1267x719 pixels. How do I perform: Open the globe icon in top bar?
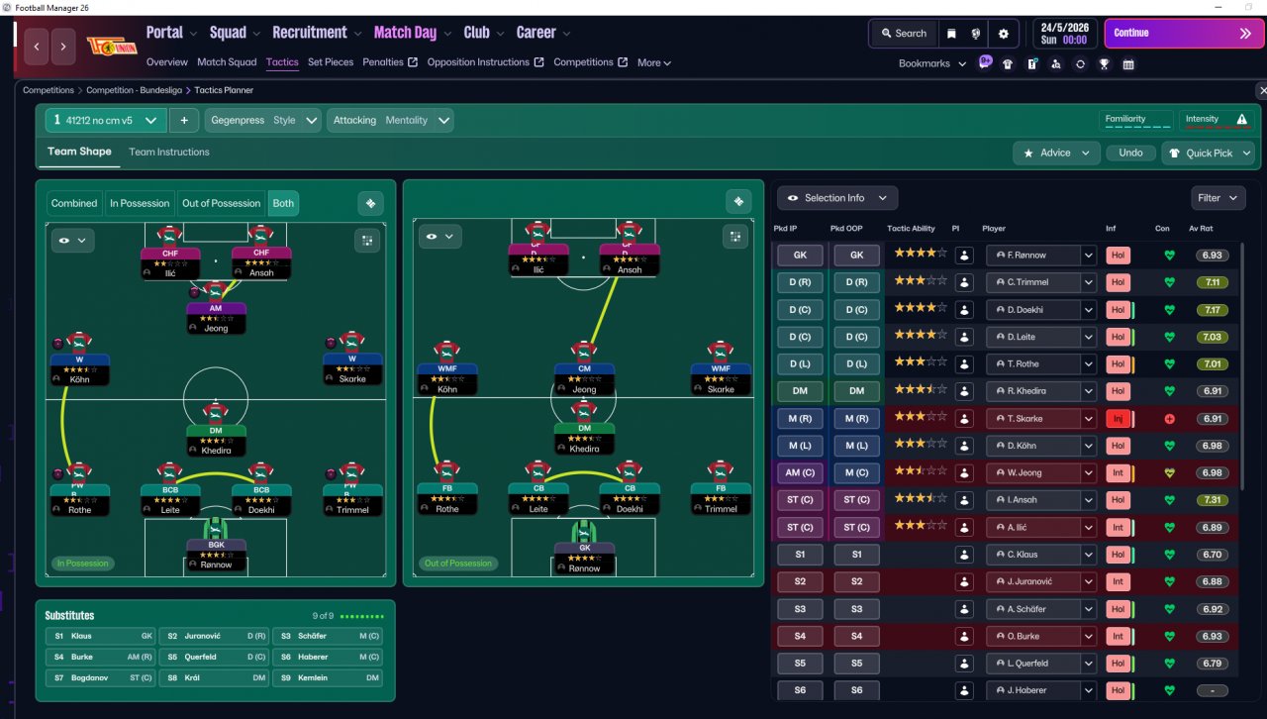point(977,34)
